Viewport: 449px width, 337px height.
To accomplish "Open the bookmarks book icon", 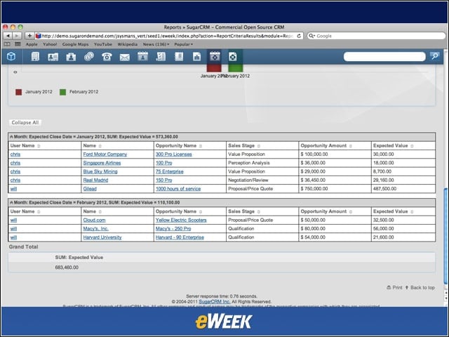I will [7, 44].
